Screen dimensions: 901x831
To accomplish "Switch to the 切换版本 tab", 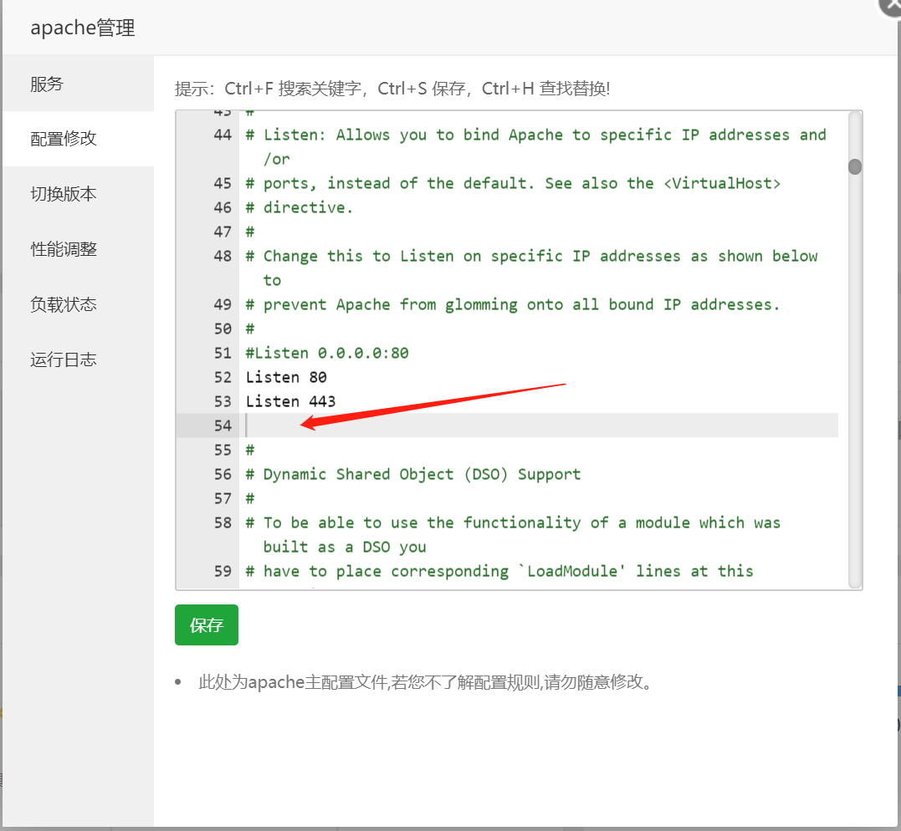I will (x=78, y=194).
